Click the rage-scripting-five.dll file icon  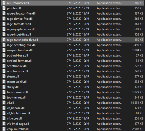point(4,45)
